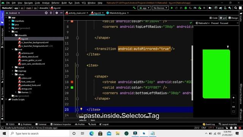Expand the themes folder

(x=16, y=92)
